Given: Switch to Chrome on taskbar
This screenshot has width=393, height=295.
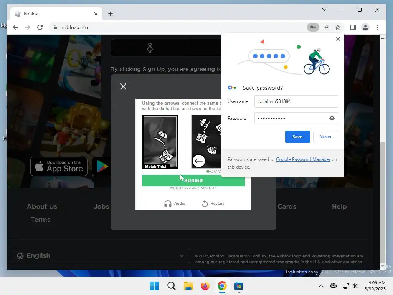Looking at the screenshot, I should coord(222,286).
